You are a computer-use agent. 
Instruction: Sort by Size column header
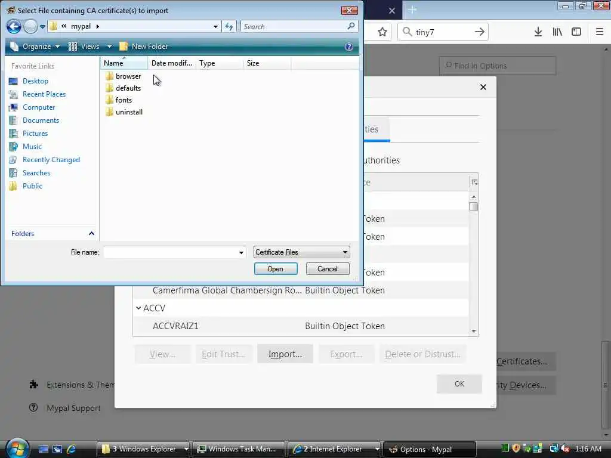[x=267, y=63]
